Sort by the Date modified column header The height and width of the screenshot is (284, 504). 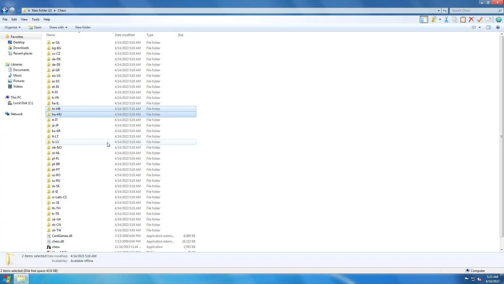point(125,35)
